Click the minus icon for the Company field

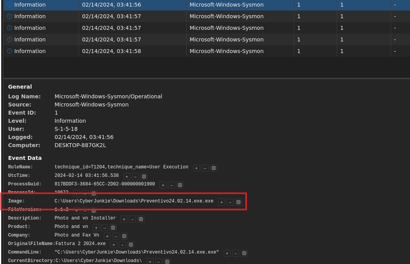[116, 236]
